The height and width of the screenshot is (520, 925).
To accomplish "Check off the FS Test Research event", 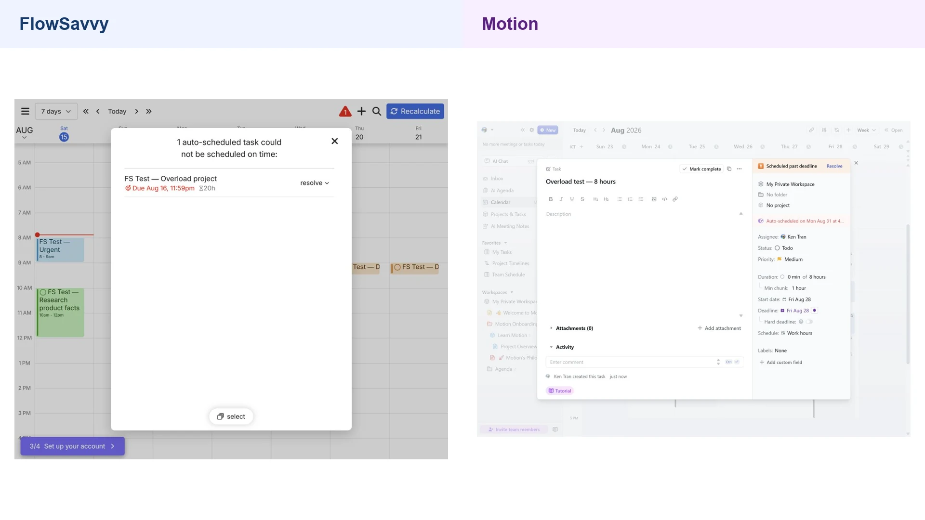I will coord(43,292).
